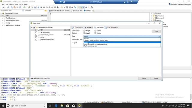
Task: Click the Undo toolbar icon
Action: pos(17,7)
